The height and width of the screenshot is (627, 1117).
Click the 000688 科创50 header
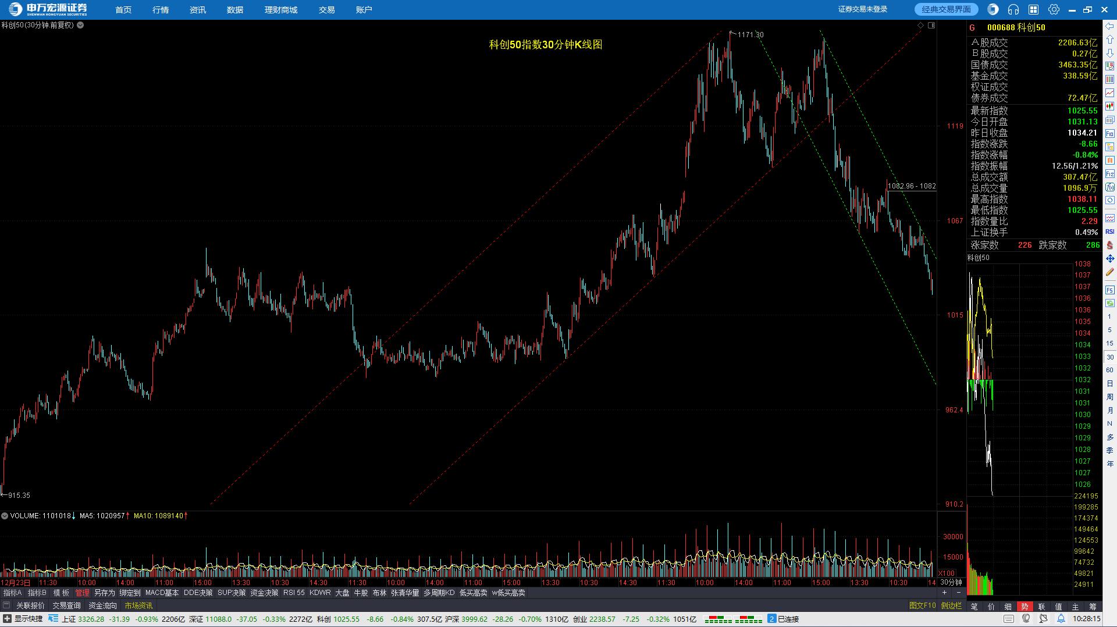pyautogui.click(x=1016, y=27)
